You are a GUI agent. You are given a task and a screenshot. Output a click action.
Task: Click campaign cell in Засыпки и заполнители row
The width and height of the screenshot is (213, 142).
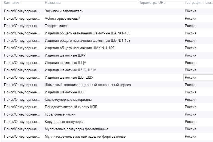click(x=22, y=11)
